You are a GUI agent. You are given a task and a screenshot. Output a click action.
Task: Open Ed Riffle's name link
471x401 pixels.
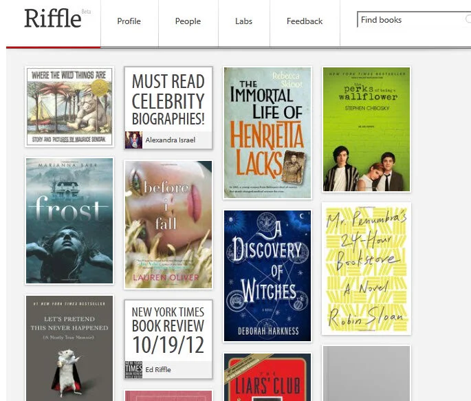(x=158, y=370)
